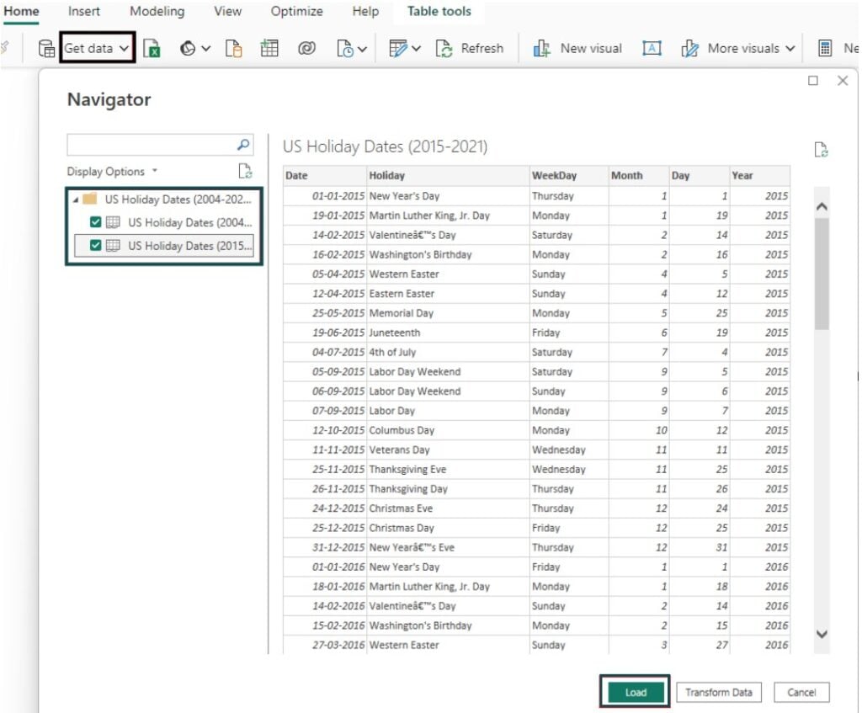Switch to the View tab
This screenshot has height=713, width=862.
click(227, 11)
